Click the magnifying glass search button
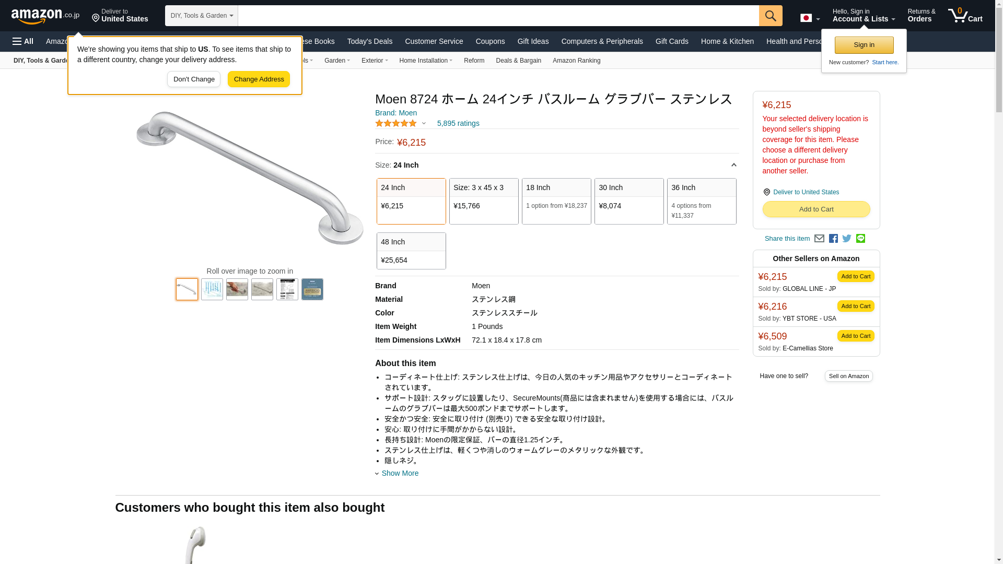This screenshot has width=1003, height=564. coord(770,16)
